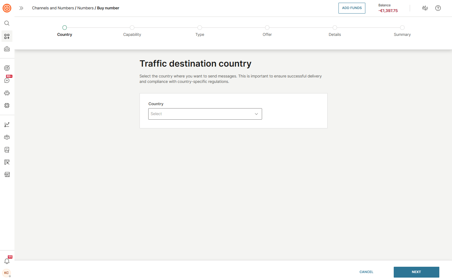Open the conversations chat icon with 99+ badge
Viewport: 452px width, 280px height.
[7, 80]
